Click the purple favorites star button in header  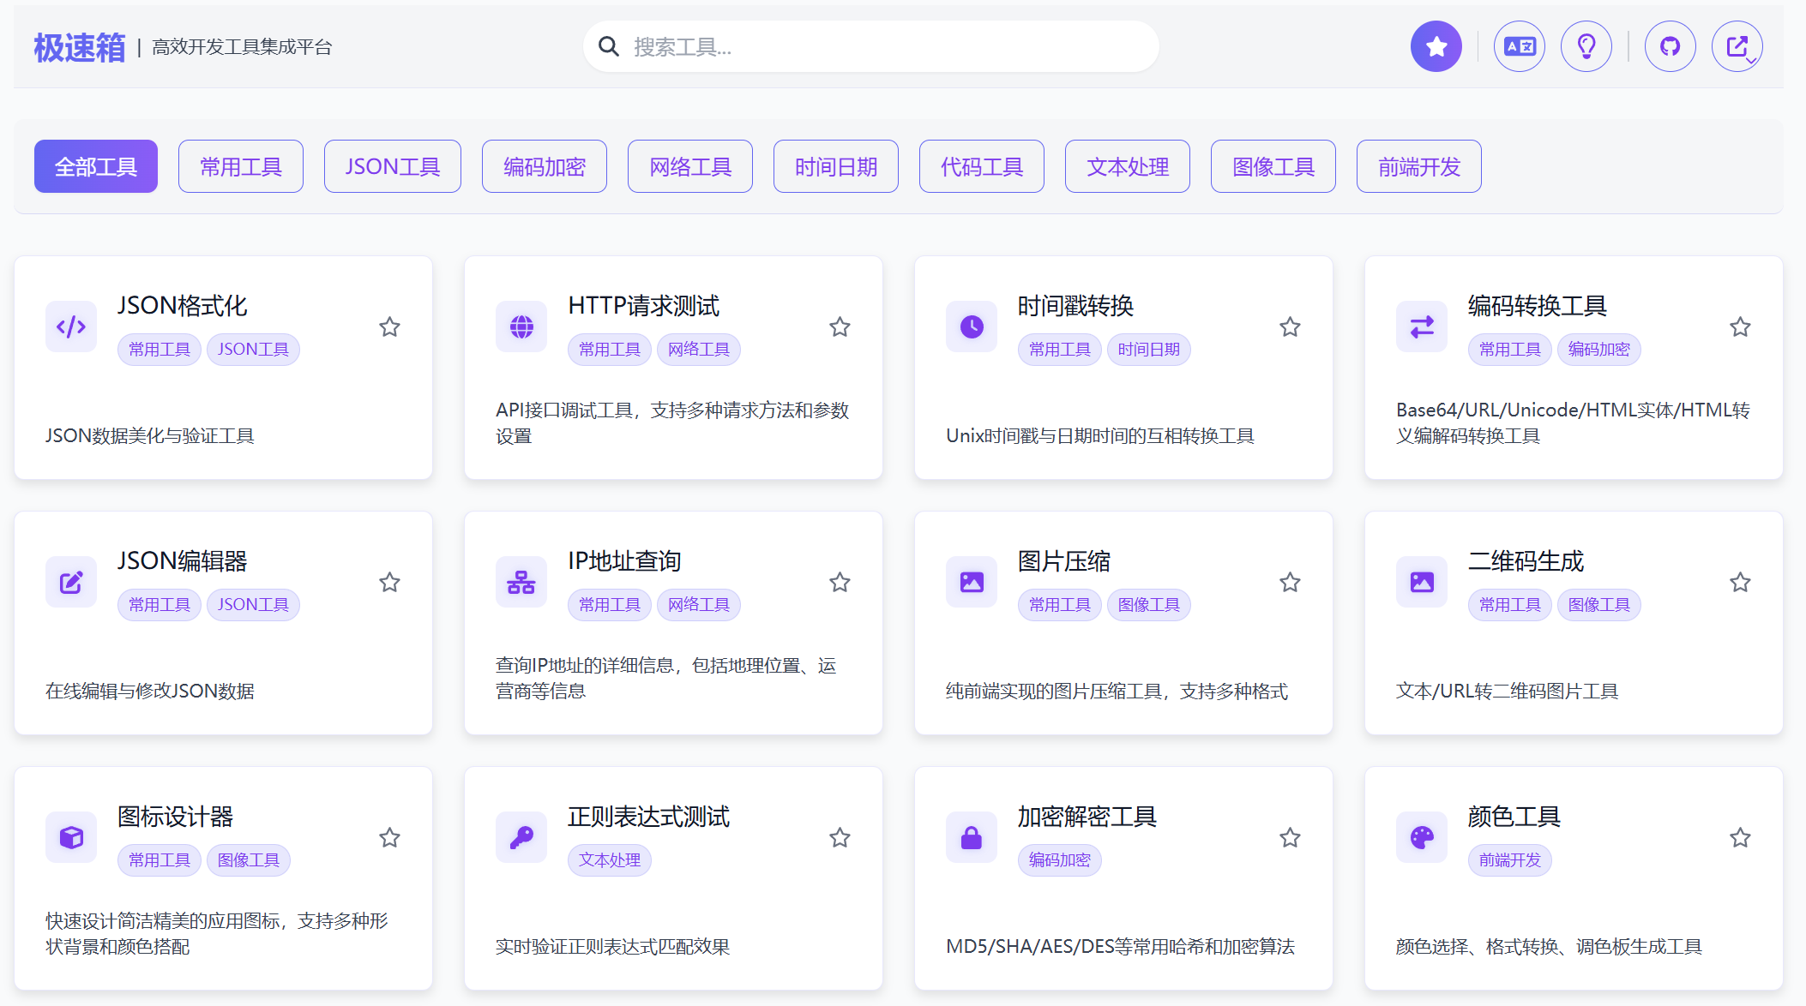pos(1436,46)
